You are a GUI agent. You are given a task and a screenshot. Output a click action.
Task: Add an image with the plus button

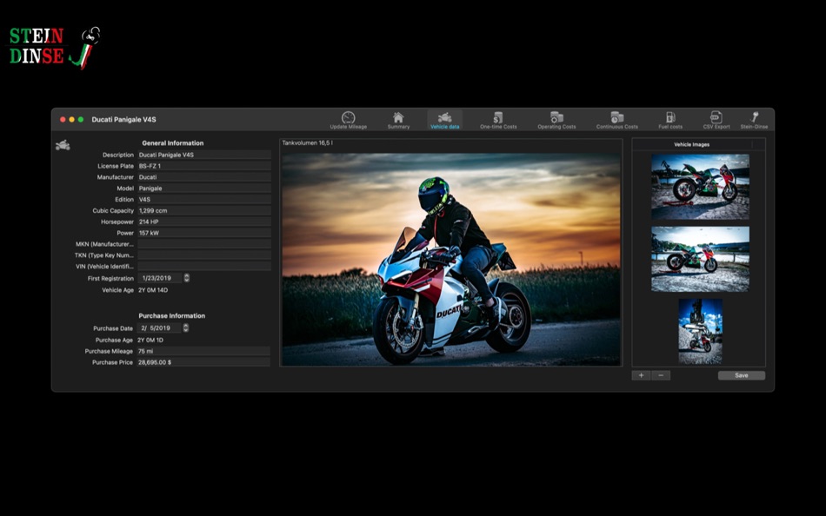pos(641,375)
